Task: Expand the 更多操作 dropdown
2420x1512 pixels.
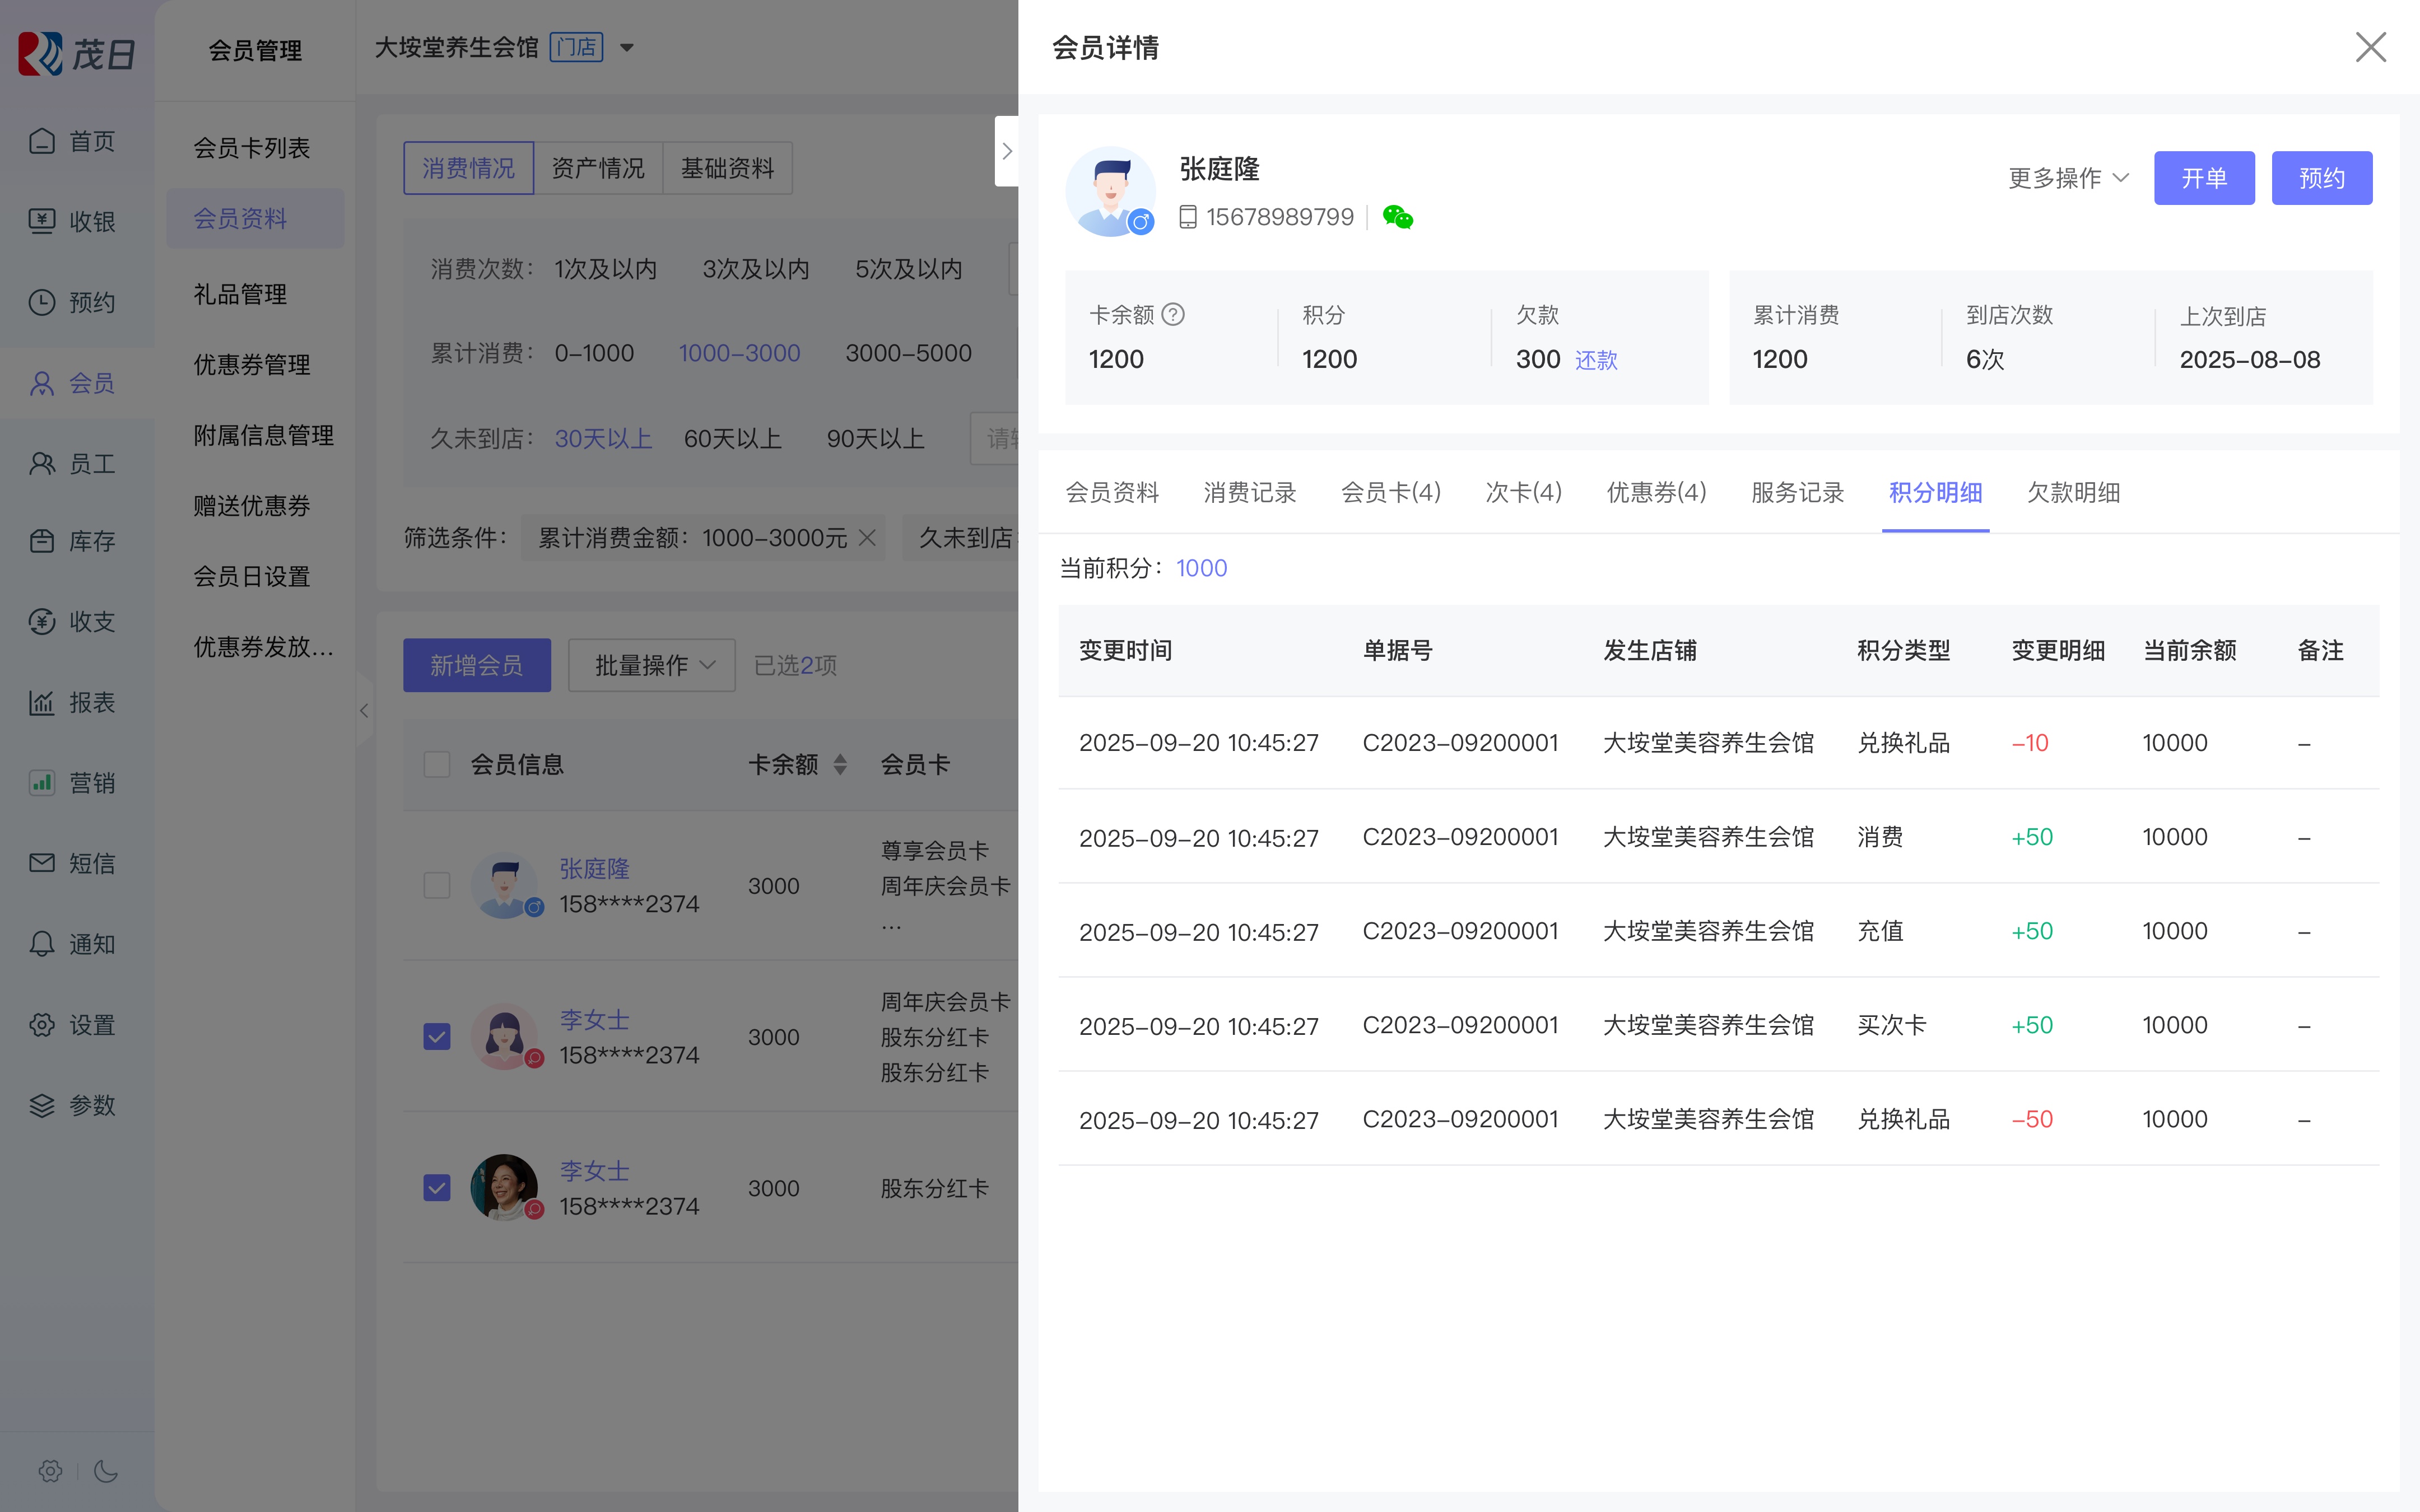Action: [2068, 178]
